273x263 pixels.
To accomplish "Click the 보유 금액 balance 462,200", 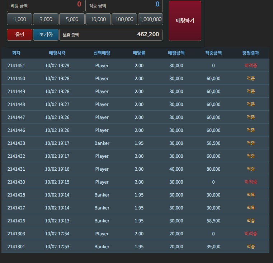I will pyautogui.click(x=111, y=34).
